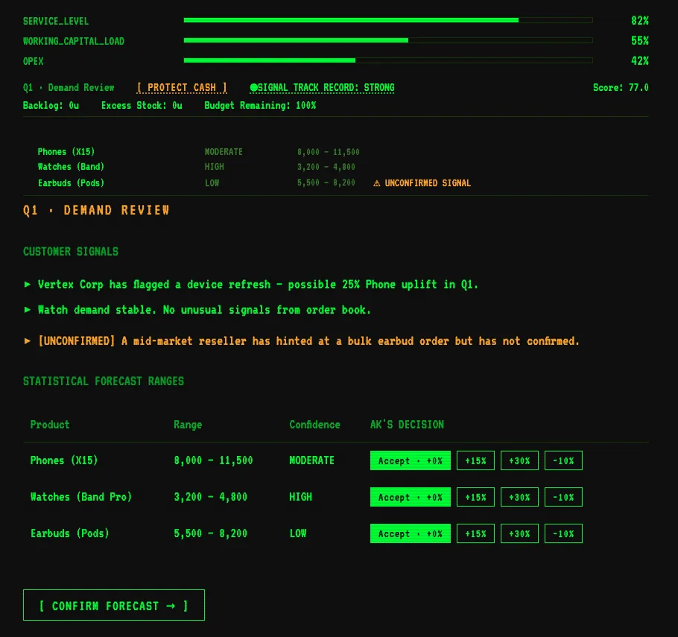Choose +30% for Watches (Band Pro)
The image size is (678, 637).
click(520, 497)
